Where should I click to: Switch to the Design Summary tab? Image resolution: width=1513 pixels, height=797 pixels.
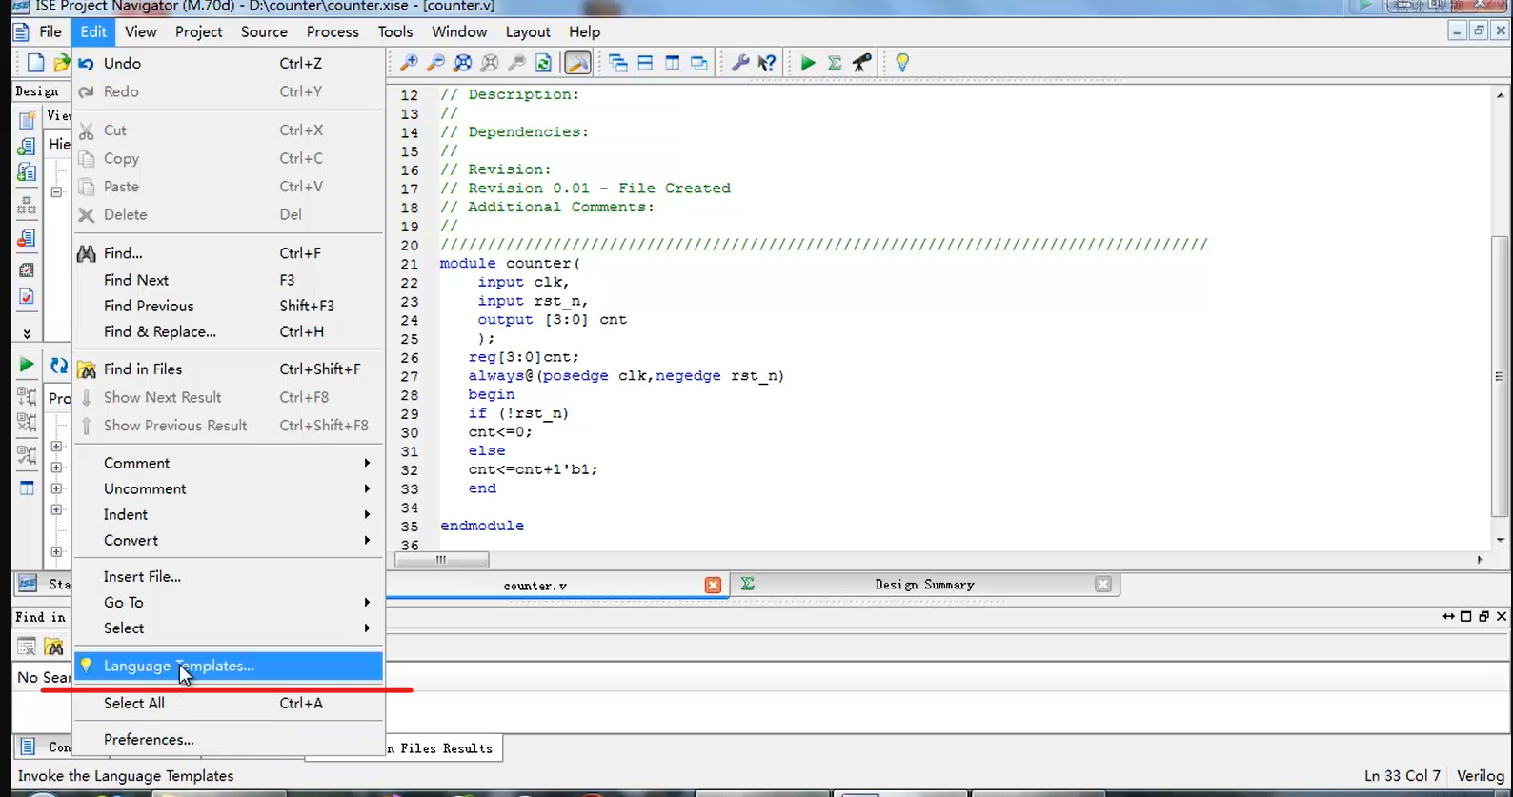(924, 585)
